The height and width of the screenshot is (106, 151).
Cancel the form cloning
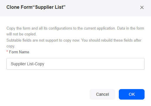(x=102, y=94)
